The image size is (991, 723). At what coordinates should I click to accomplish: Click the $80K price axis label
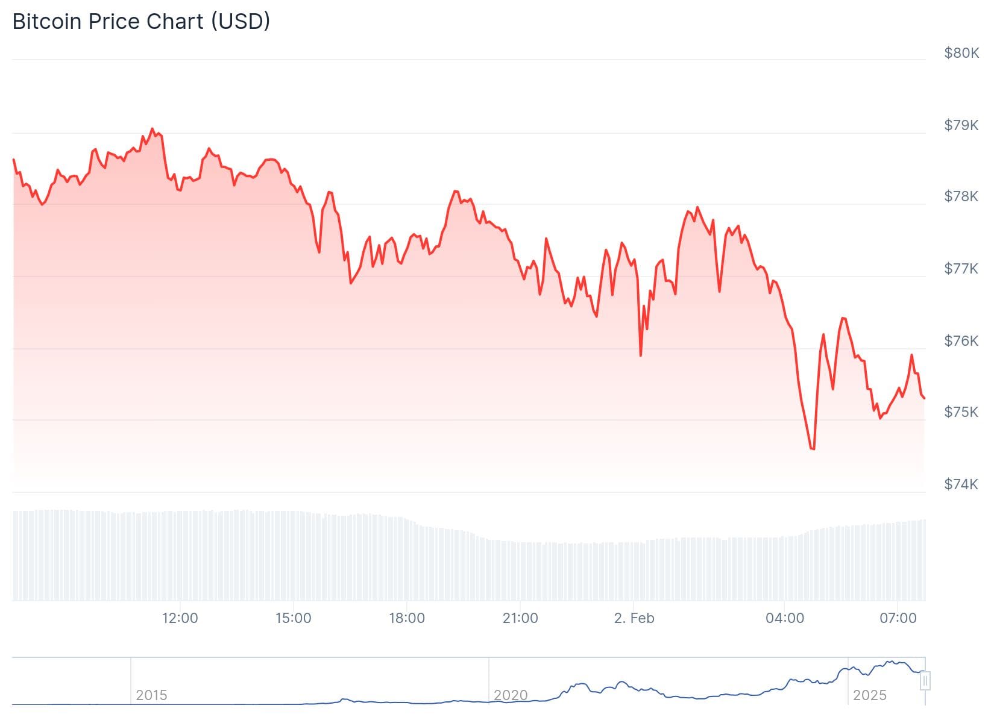pos(961,53)
